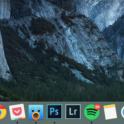Launch Adobe Lightroom via its Lr icon
Screen dimensions: 124x124
tap(73, 112)
